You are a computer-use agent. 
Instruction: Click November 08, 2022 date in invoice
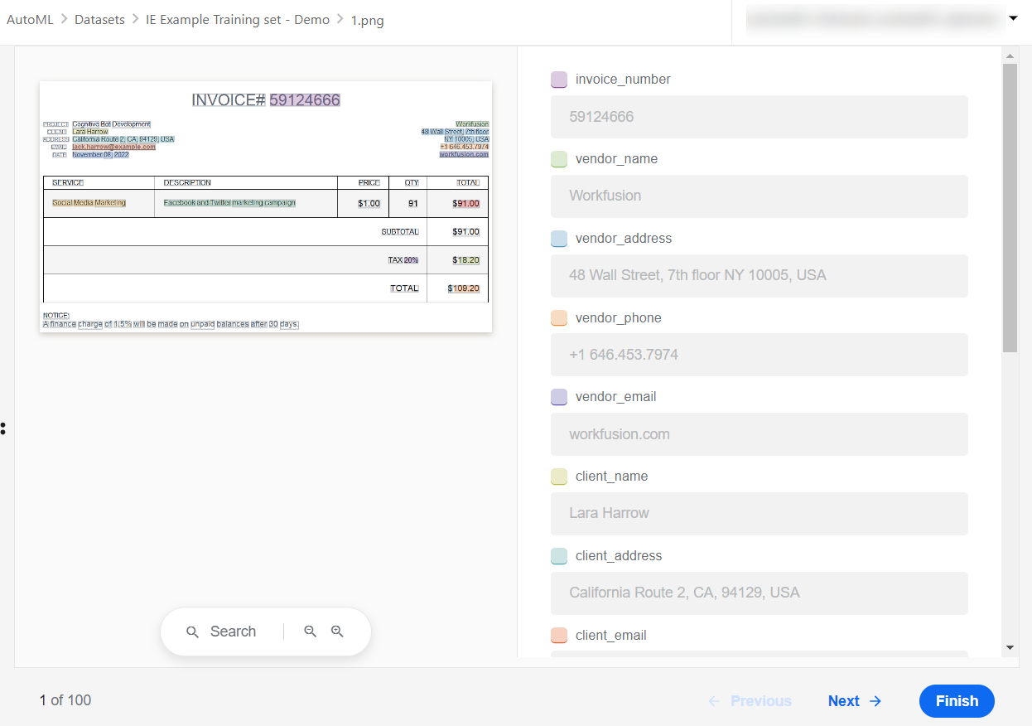[100, 155]
